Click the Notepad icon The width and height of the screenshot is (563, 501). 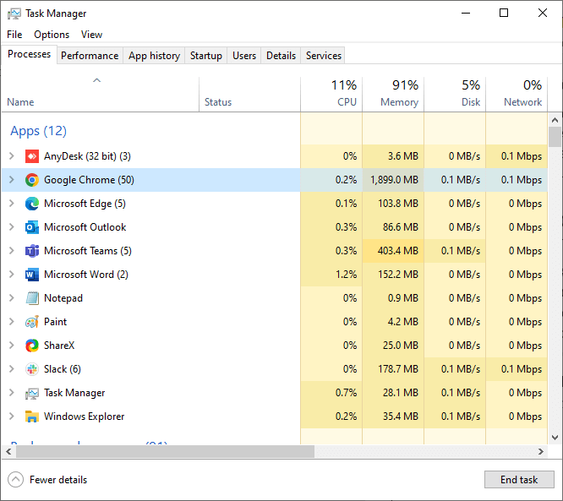pos(32,298)
